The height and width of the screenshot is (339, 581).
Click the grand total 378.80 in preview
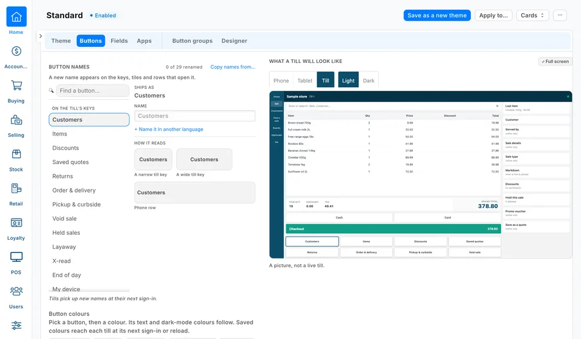(488, 206)
